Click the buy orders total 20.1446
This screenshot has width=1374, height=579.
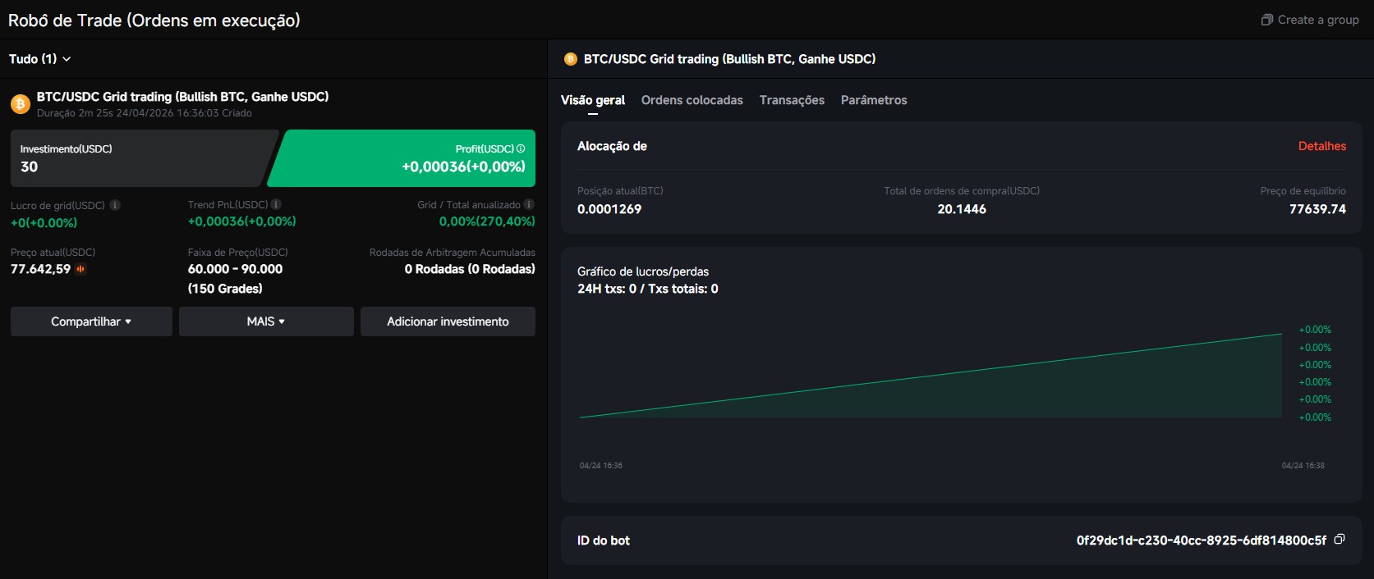[962, 209]
